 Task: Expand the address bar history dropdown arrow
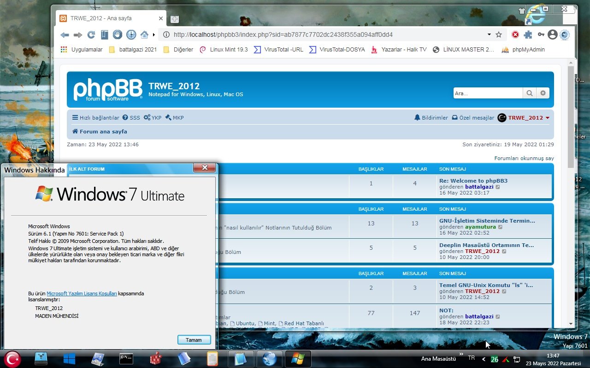[489, 34]
